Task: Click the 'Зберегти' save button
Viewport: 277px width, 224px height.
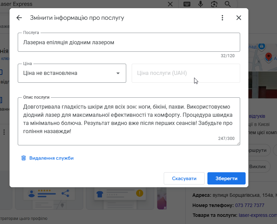Action: 226,178
